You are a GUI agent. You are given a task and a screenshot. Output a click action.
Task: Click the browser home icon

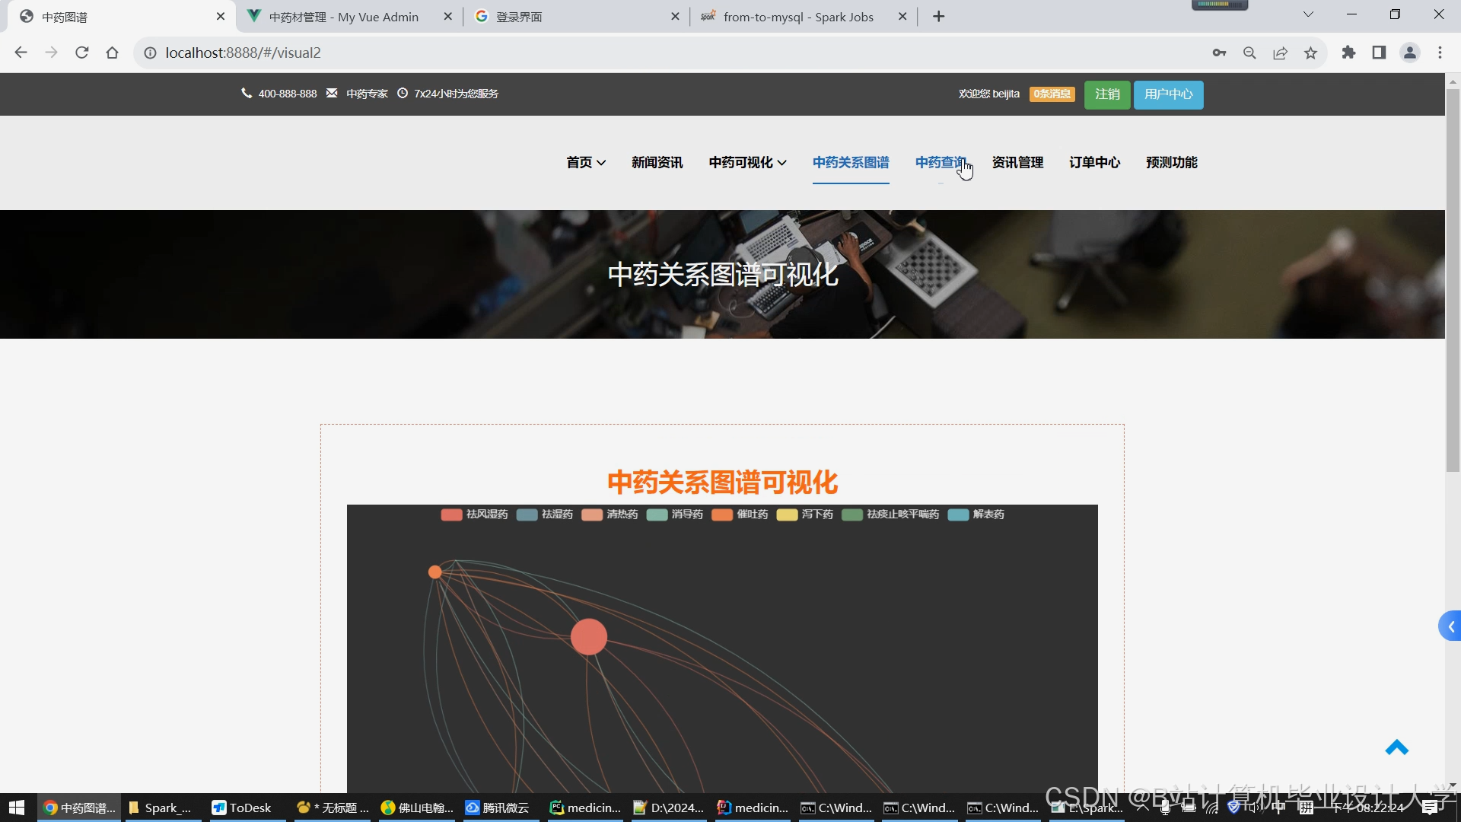tap(112, 53)
